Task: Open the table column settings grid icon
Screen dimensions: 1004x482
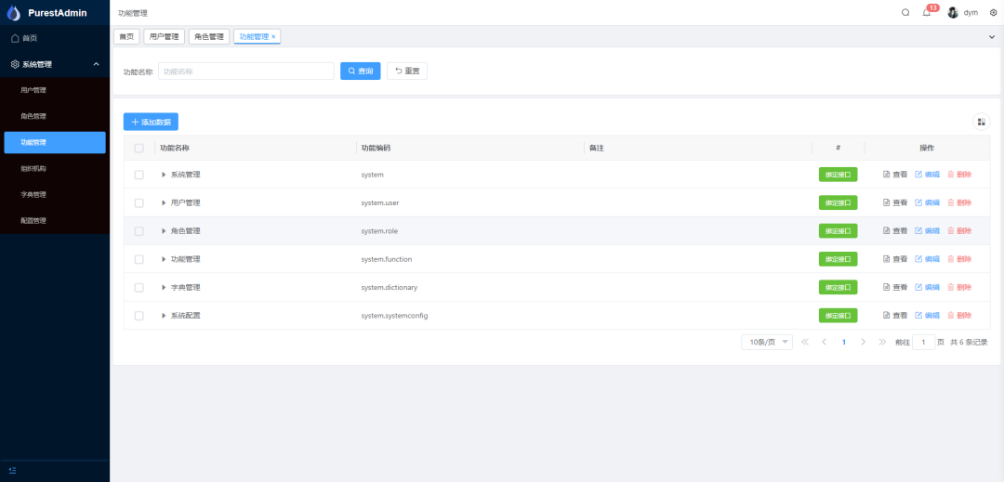Action: pos(981,122)
